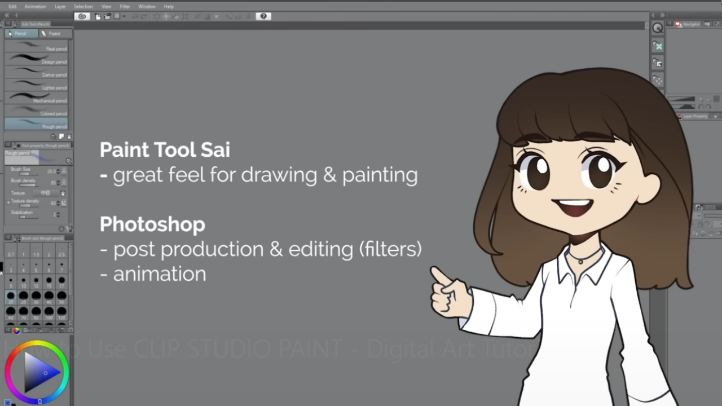Open the dropdown arrow next to Save

click(124, 16)
